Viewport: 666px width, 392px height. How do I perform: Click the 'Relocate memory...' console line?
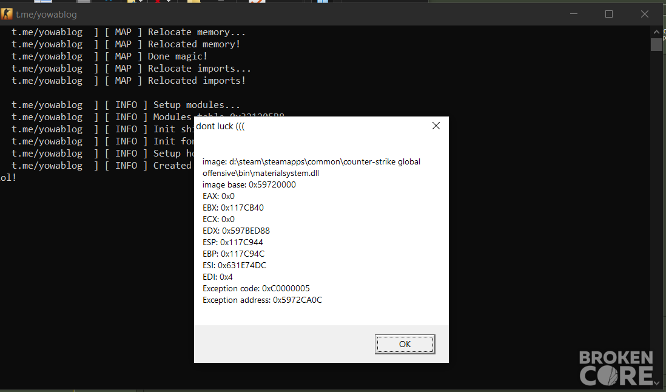tap(128, 32)
